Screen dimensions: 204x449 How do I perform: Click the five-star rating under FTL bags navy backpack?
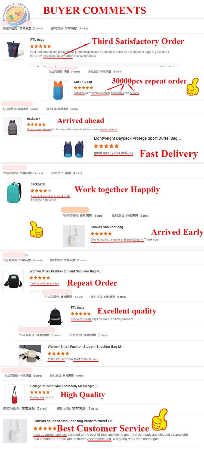(x=41, y=46)
